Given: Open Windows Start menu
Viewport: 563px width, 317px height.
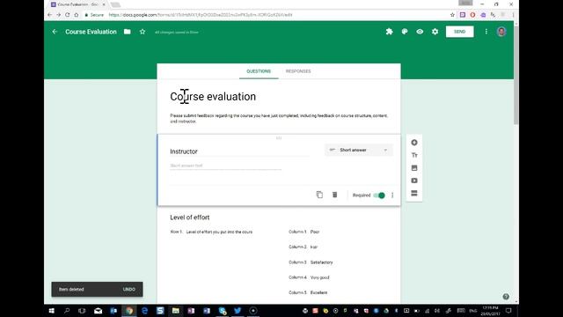Looking at the screenshot, I should pyautogui.click(x=51, y=311).
